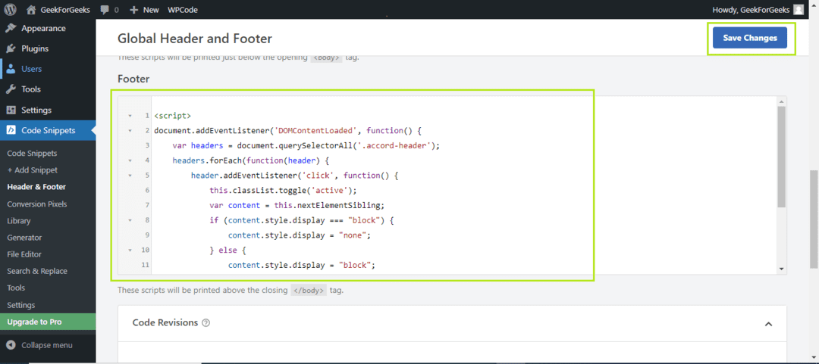Screen dimensions: 819x364
Task: Click the Footer section heading
Action: click(x=133, y=79)
